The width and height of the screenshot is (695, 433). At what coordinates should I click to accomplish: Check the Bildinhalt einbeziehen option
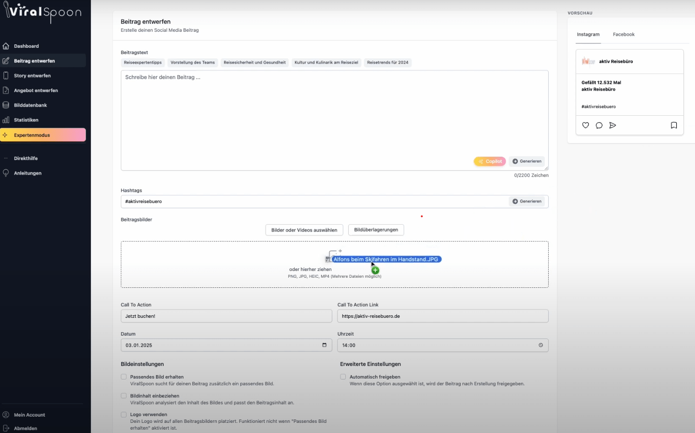pos(124,396)
